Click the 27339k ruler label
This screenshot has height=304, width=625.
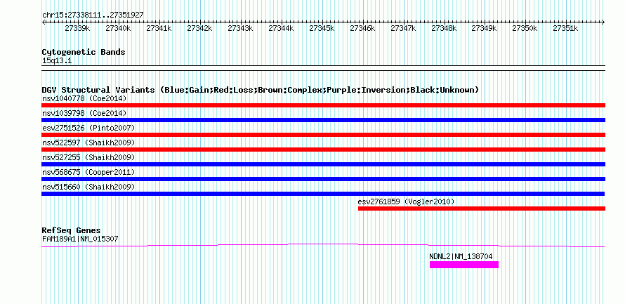pyautogui.click(x=77, y=28)
